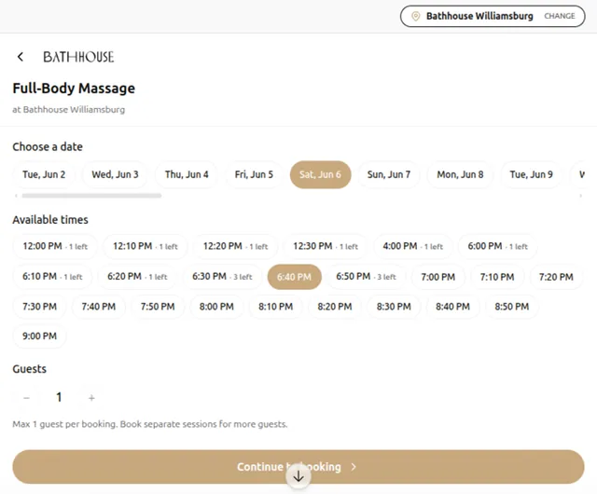
Task: Select the 8:10 PM time
Action: (276, 307)
